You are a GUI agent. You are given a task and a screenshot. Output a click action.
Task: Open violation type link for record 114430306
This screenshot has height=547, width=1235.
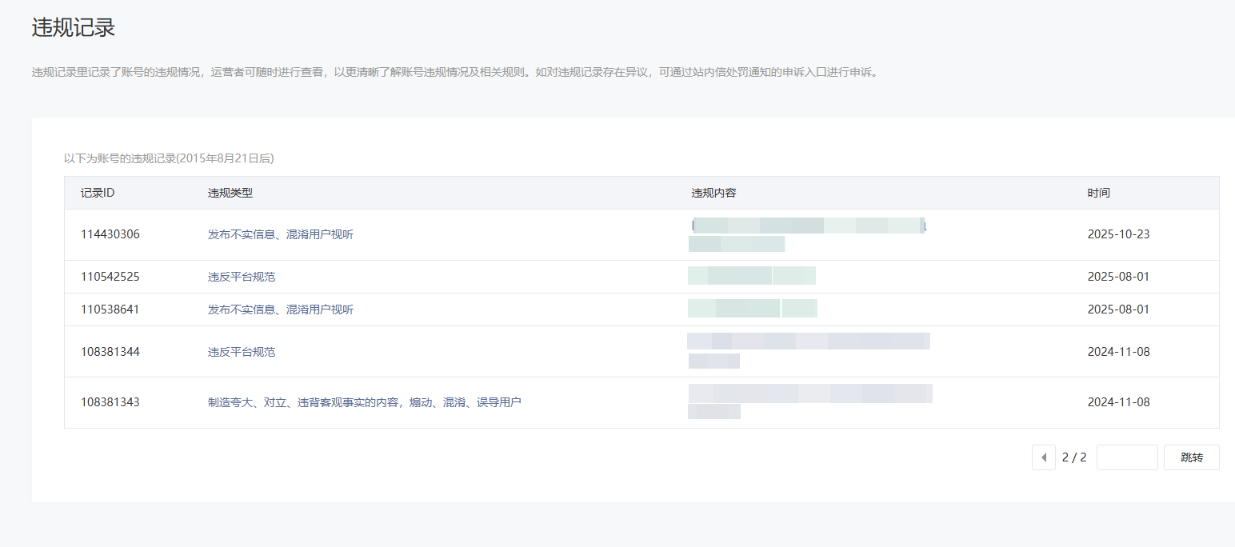click(281, 234)
